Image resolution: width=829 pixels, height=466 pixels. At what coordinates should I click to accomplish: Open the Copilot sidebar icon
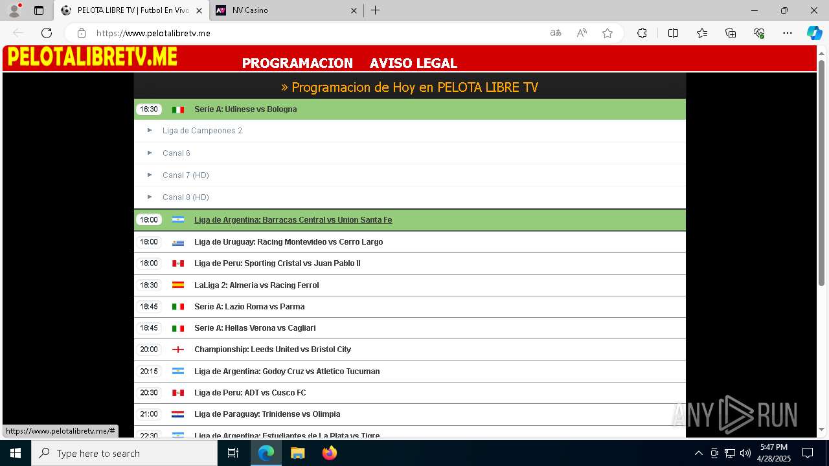pos(814,33)
